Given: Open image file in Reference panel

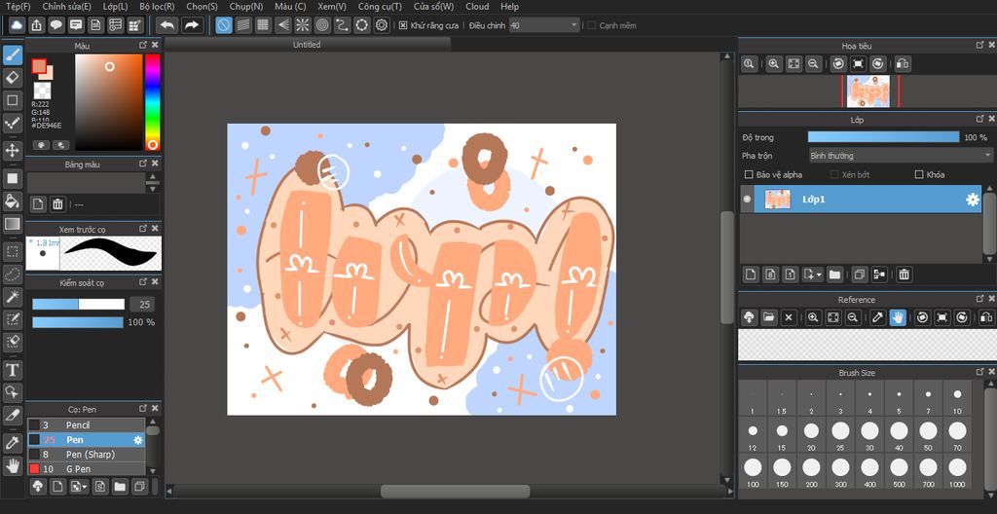Looking at the screenshot, I should (769, 317).
